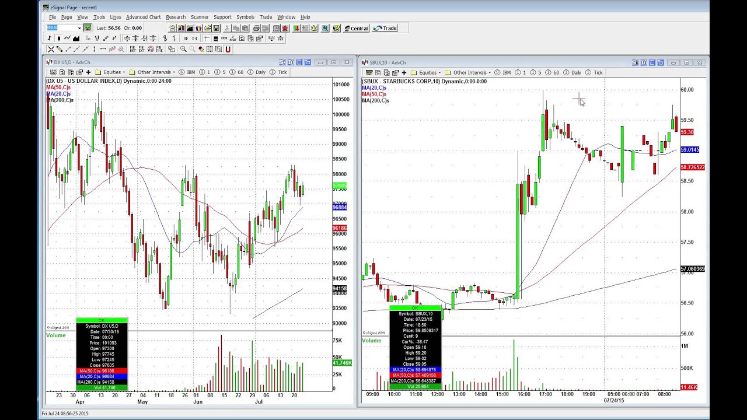
Task: Select the regression channel lines tool
Action: [x=113, y=49]
